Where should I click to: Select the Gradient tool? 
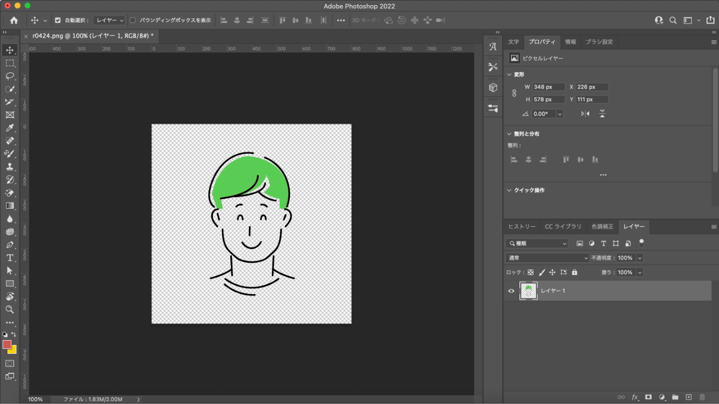click(x=10, y=205)
